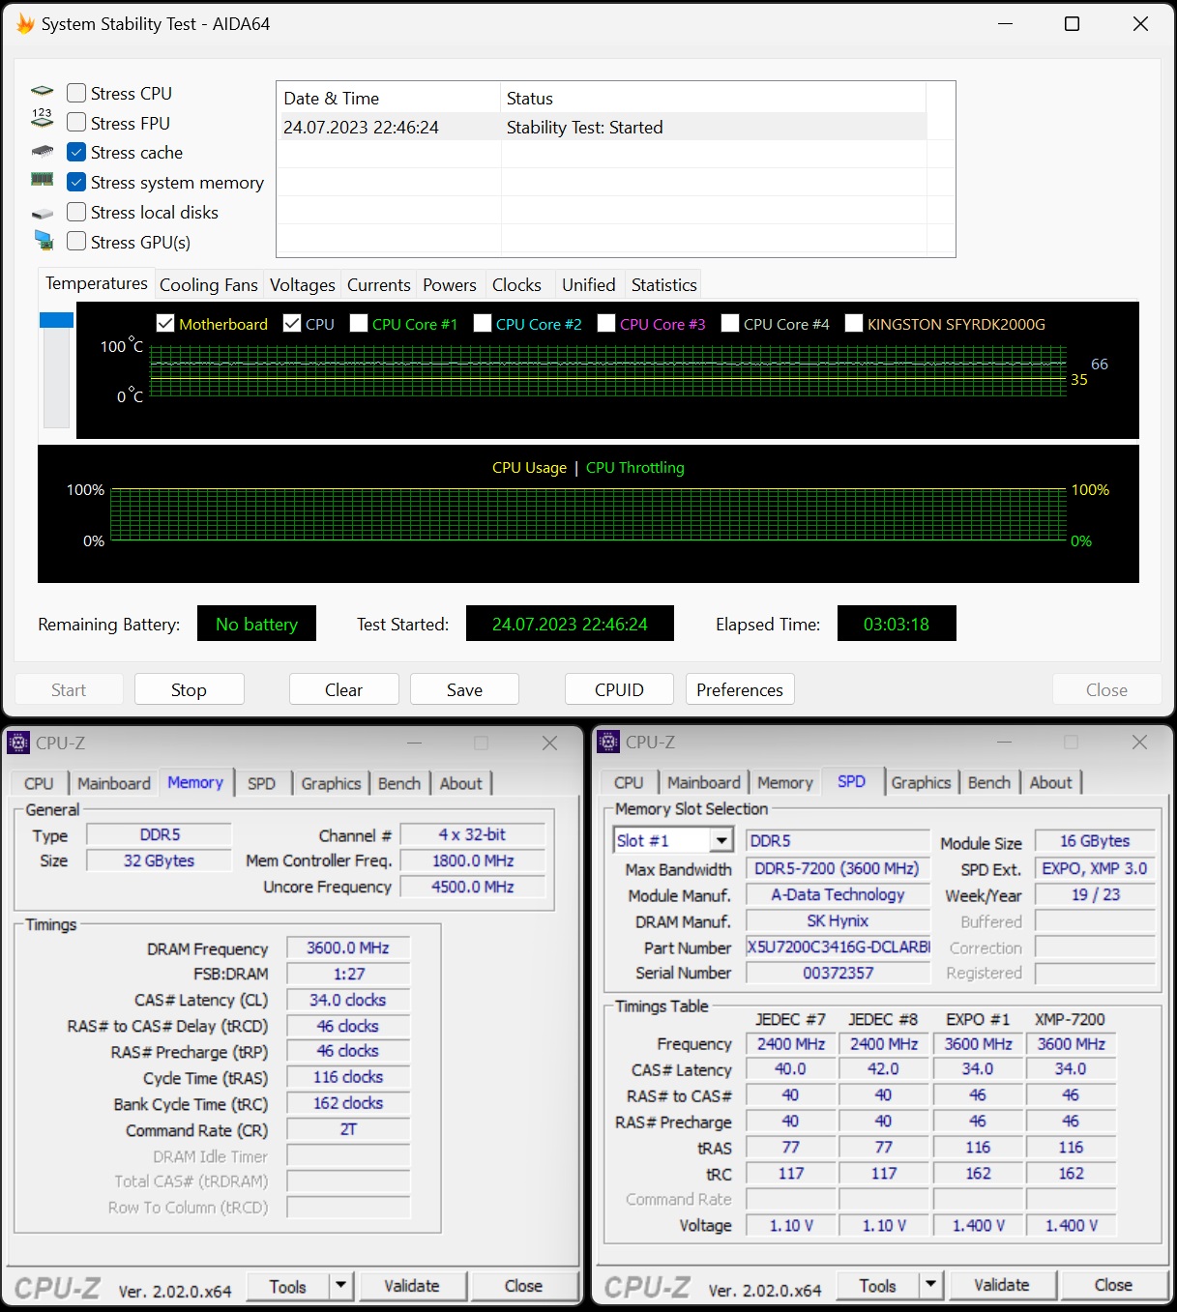Open the Slot #1 memory slot dropdown
The image size is (1177, 1312).
[721, 840]
